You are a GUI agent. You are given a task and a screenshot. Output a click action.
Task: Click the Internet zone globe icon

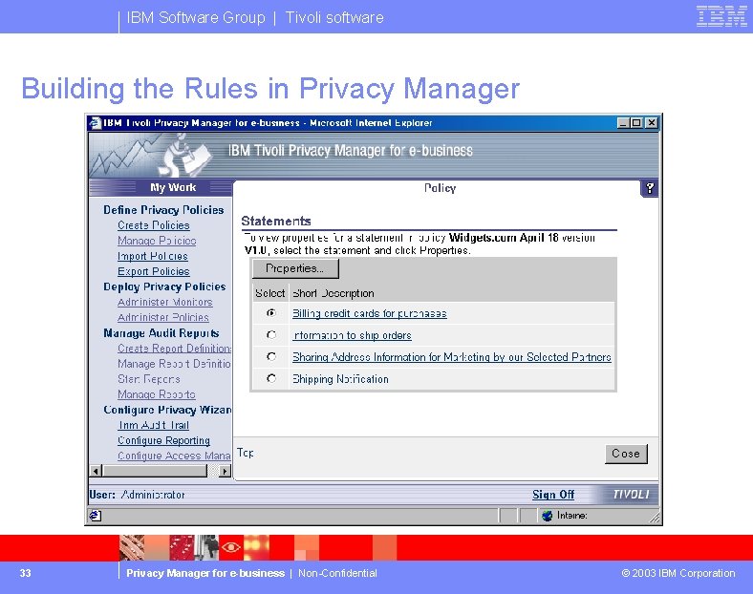[547, 516]
